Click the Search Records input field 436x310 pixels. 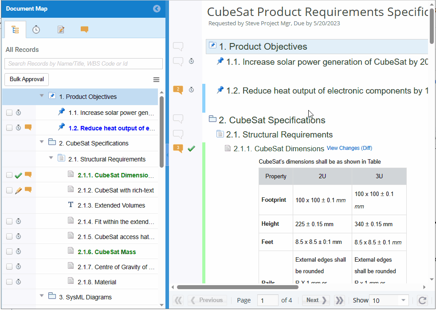point(83,64)
